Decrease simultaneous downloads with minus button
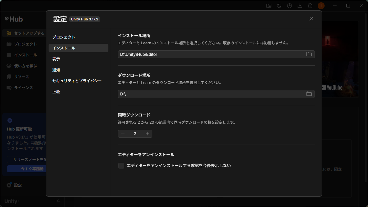 [123, 134]
